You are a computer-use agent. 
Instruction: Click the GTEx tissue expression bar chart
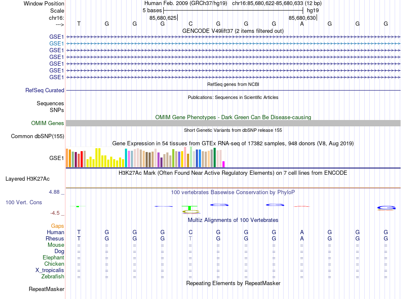145,158
